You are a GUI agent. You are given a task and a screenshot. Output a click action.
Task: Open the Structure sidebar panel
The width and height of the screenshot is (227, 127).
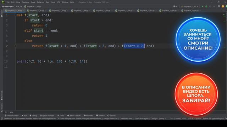pyautogui.click(x=1, y=107)
